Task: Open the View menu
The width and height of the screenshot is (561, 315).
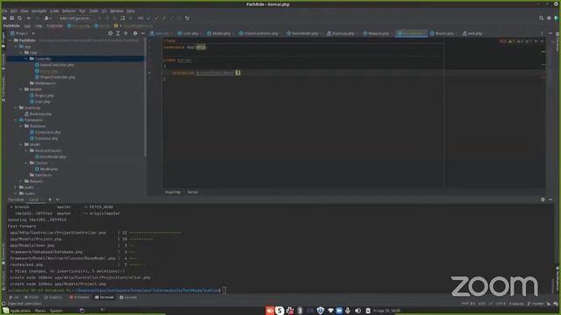Action: point(24,11)
